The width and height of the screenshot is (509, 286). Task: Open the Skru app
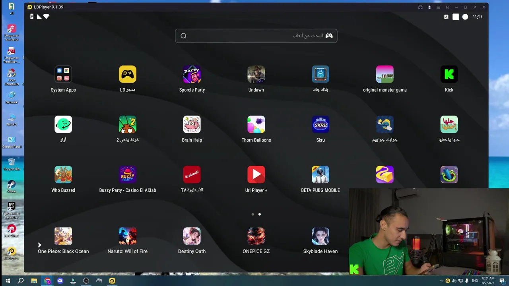(x=321, y=124)
